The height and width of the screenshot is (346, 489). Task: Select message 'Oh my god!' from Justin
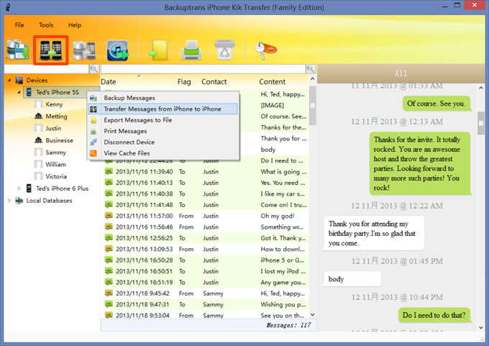tap(206, 216)
